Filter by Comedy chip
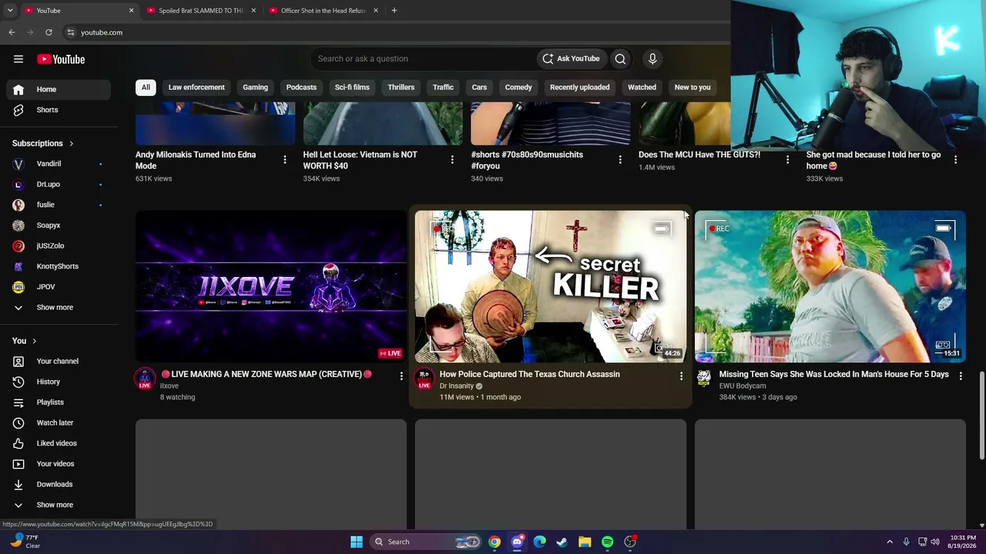The image size is (986, 554). [x=518, y=87]
